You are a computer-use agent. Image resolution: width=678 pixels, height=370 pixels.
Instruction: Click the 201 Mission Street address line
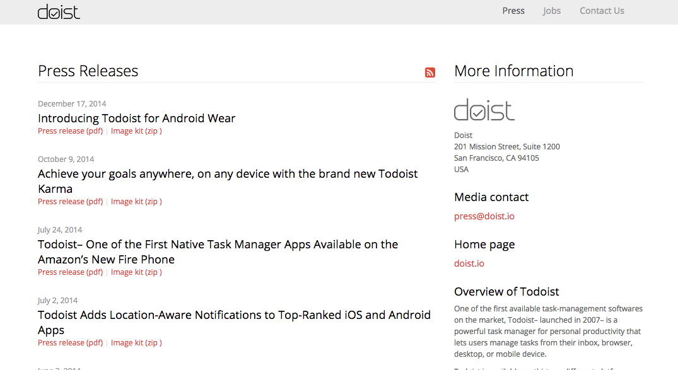pos(507,146)
